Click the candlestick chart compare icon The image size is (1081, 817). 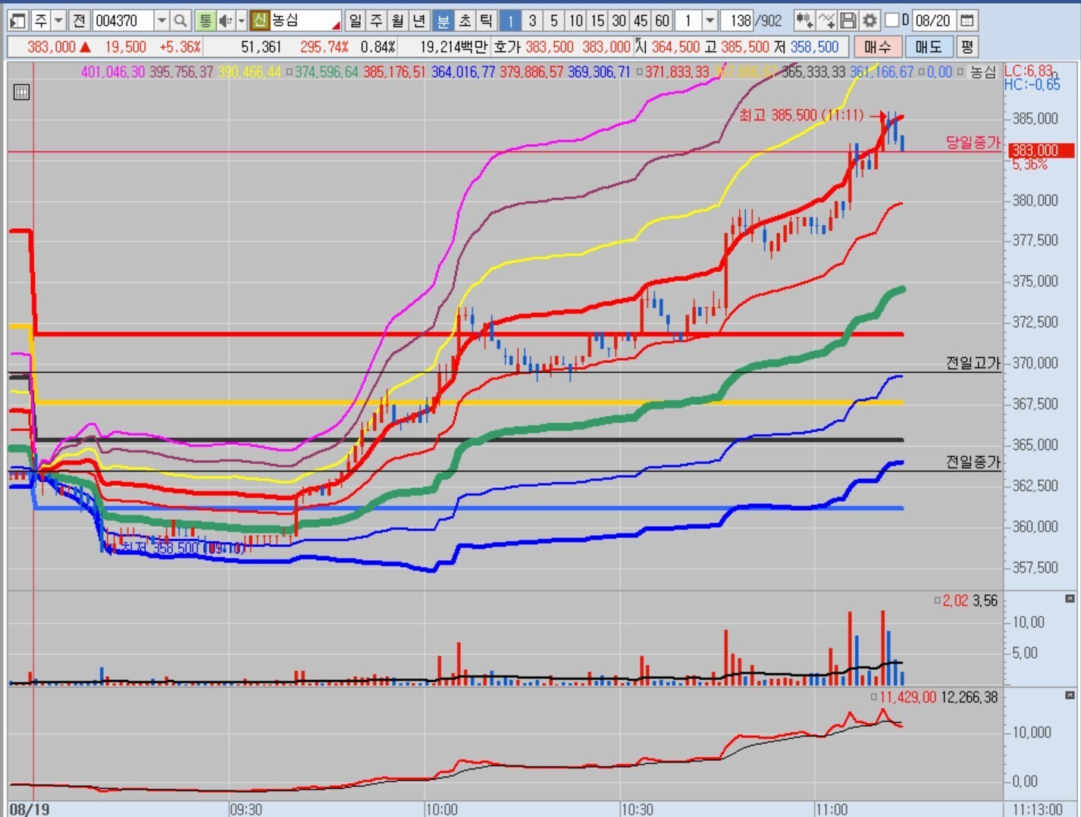click(805, 20)
